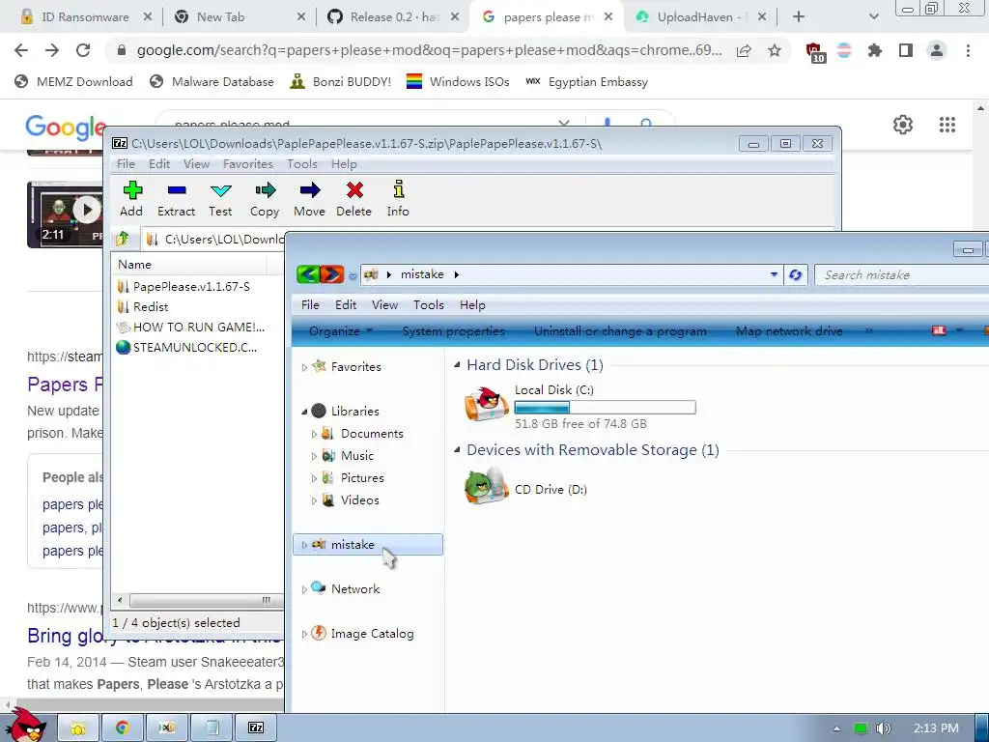Click Chrome icon in the taskbar
This screenshot has width=989, height=742.
pyautogui.click(x=123, y=728)
